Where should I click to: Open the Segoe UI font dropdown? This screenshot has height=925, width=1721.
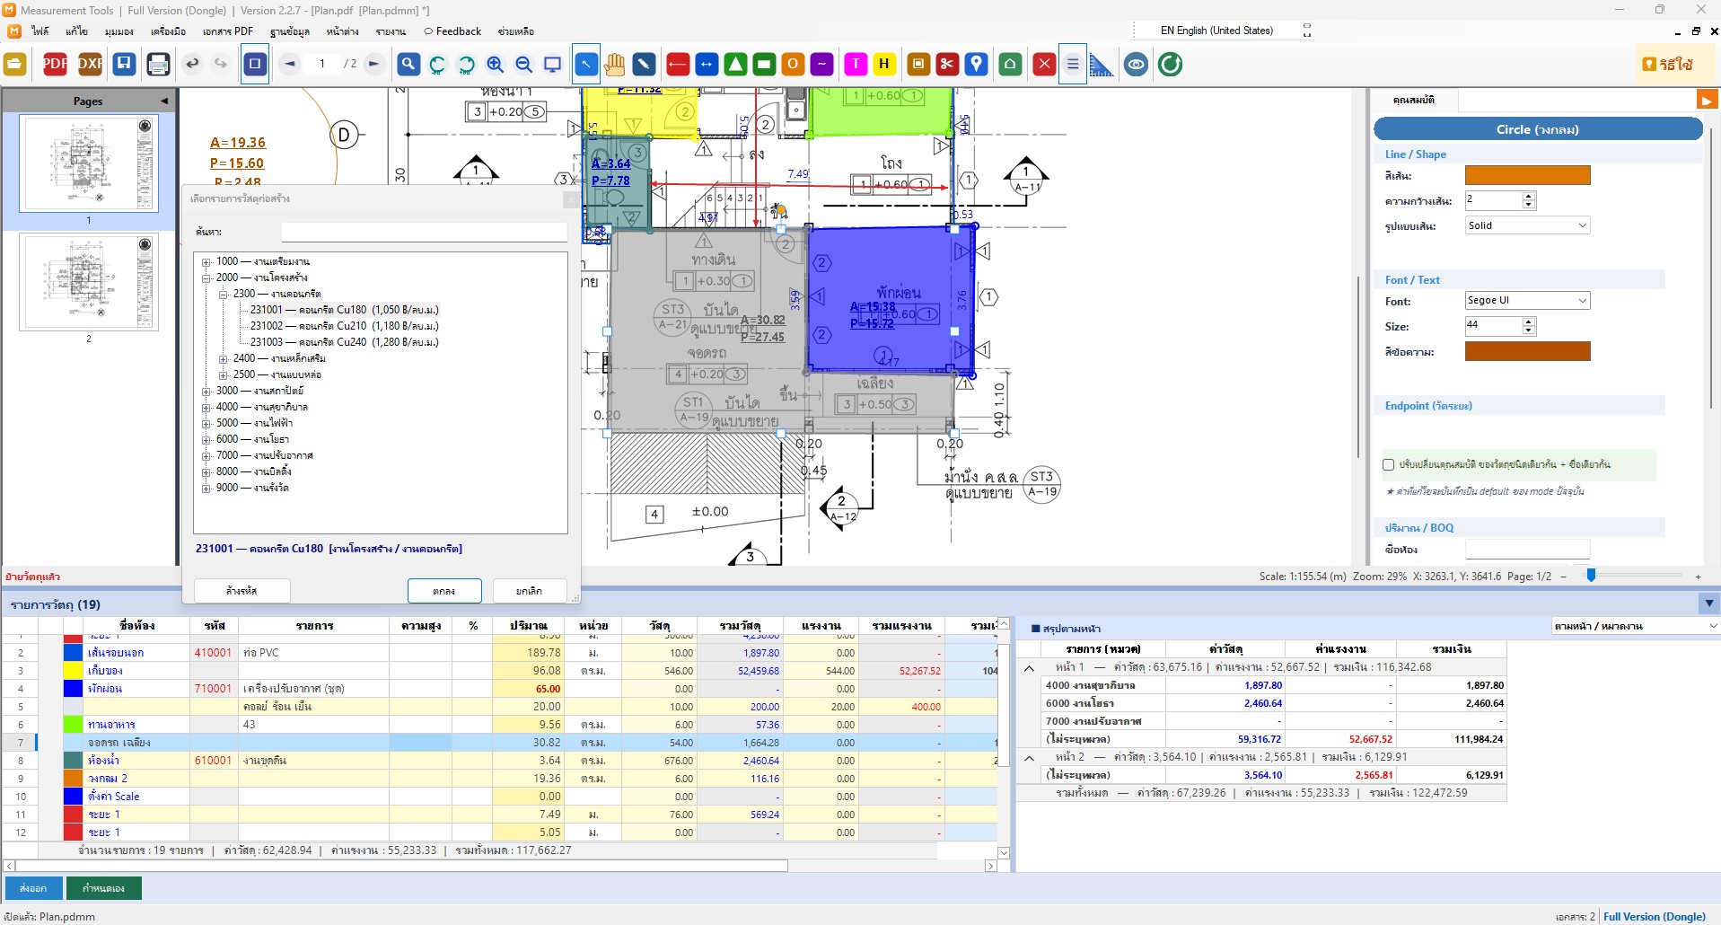pos(1527,301)
